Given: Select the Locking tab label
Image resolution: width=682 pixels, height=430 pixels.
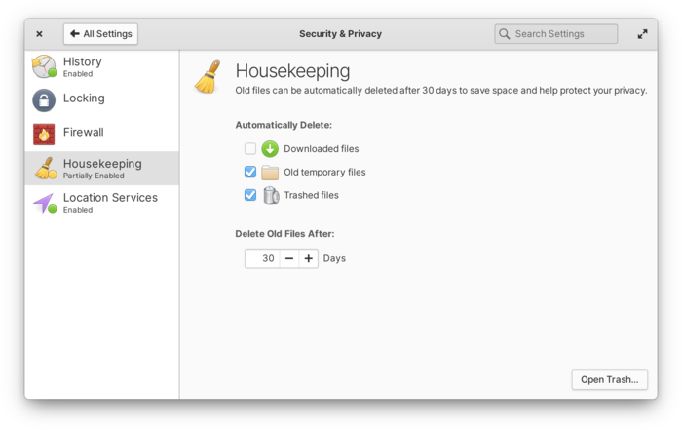Looking at the screenshot, I should (x=84, y=98).
